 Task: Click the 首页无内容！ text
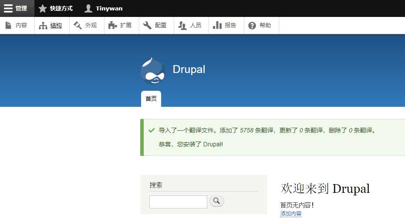click(x=297, y=205)
